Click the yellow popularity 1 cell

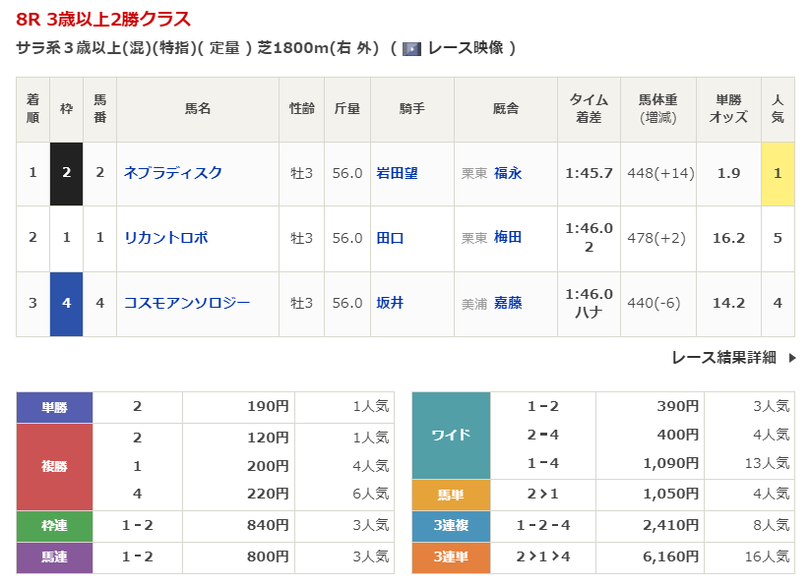[x=778, y=173]
